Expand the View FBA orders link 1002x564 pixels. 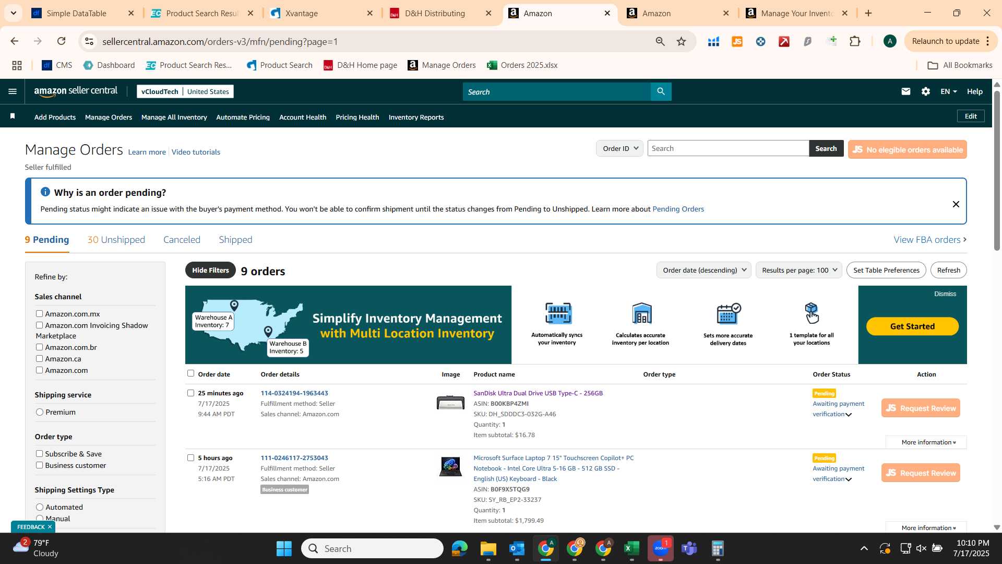coord(930,240)
